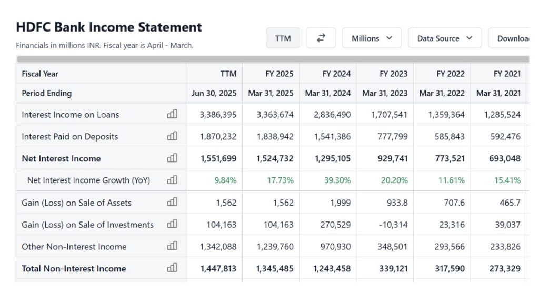Open chart icon for Total Non-Interest Income
539x303 pixels.
(x=172, y=268)
